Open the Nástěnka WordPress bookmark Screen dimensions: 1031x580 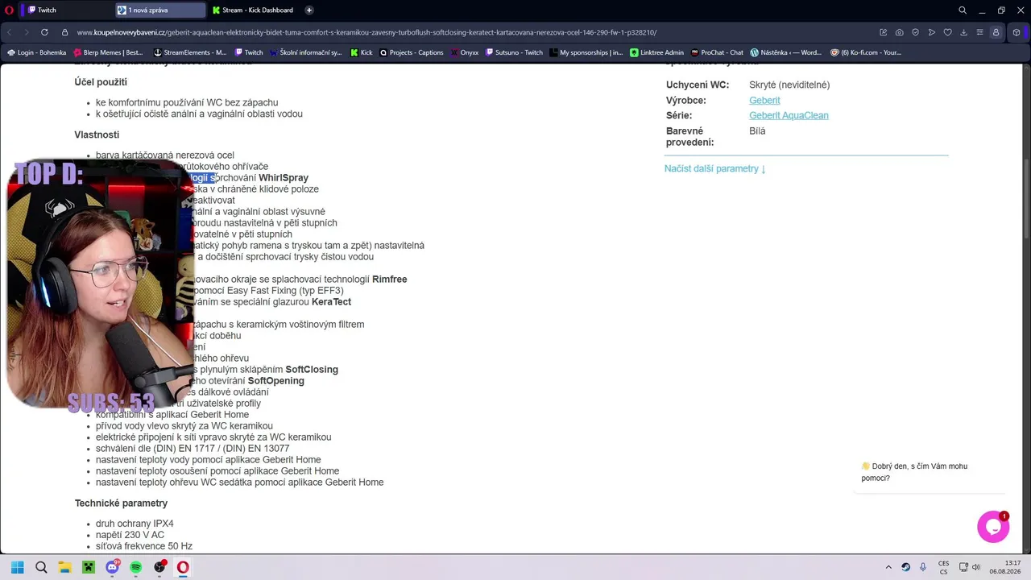[786, 52]
